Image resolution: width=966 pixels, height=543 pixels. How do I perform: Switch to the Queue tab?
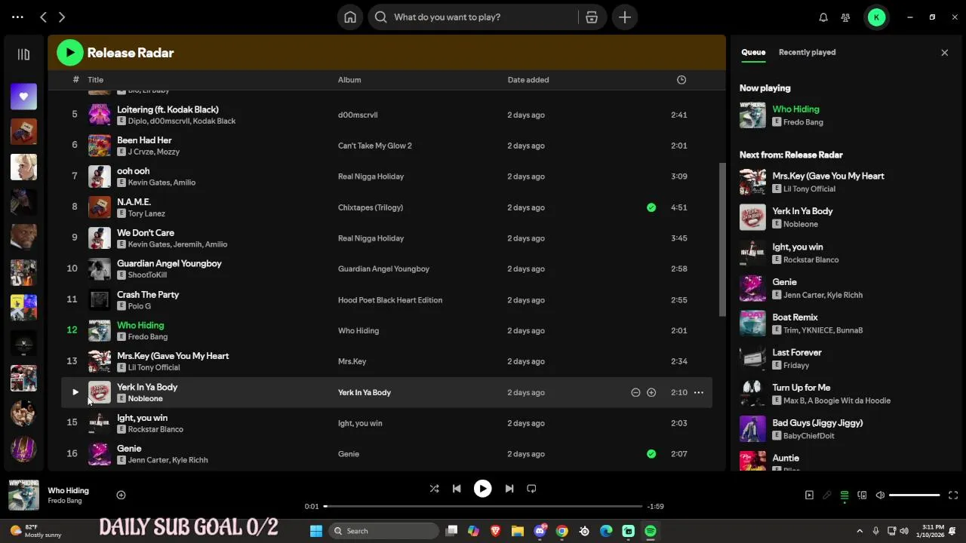click(753, 53)
